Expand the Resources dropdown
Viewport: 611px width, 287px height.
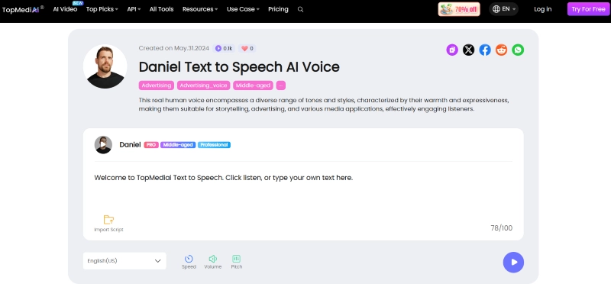pos(200,9)
